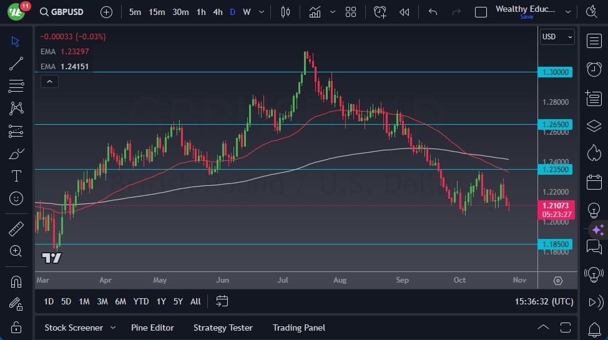Click the zoom in magnifier tool
This screenshot has height=340, width=608.
pos(16,251)
